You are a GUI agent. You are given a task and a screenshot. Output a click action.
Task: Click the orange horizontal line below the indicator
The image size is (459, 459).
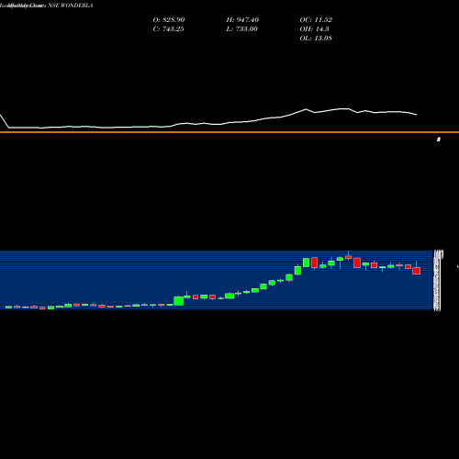click(x=229, y=132)
